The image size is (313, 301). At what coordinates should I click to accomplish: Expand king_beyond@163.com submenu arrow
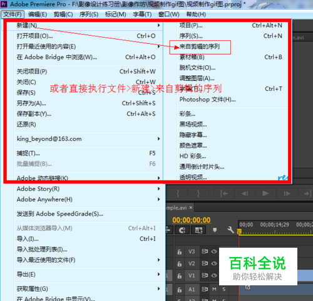click(159, 139)
